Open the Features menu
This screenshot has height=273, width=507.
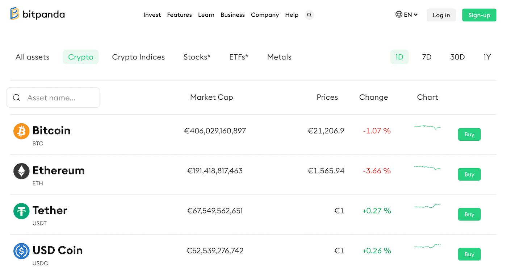(x=179, y=15)
